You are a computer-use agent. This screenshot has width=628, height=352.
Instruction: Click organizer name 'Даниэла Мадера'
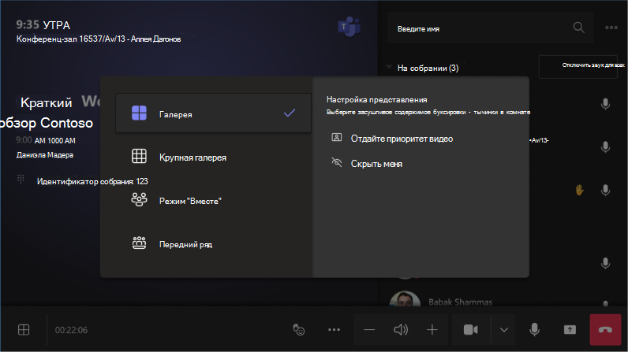pos(45,155)
